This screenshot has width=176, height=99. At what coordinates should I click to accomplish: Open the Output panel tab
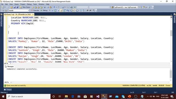tap(8, 90)
